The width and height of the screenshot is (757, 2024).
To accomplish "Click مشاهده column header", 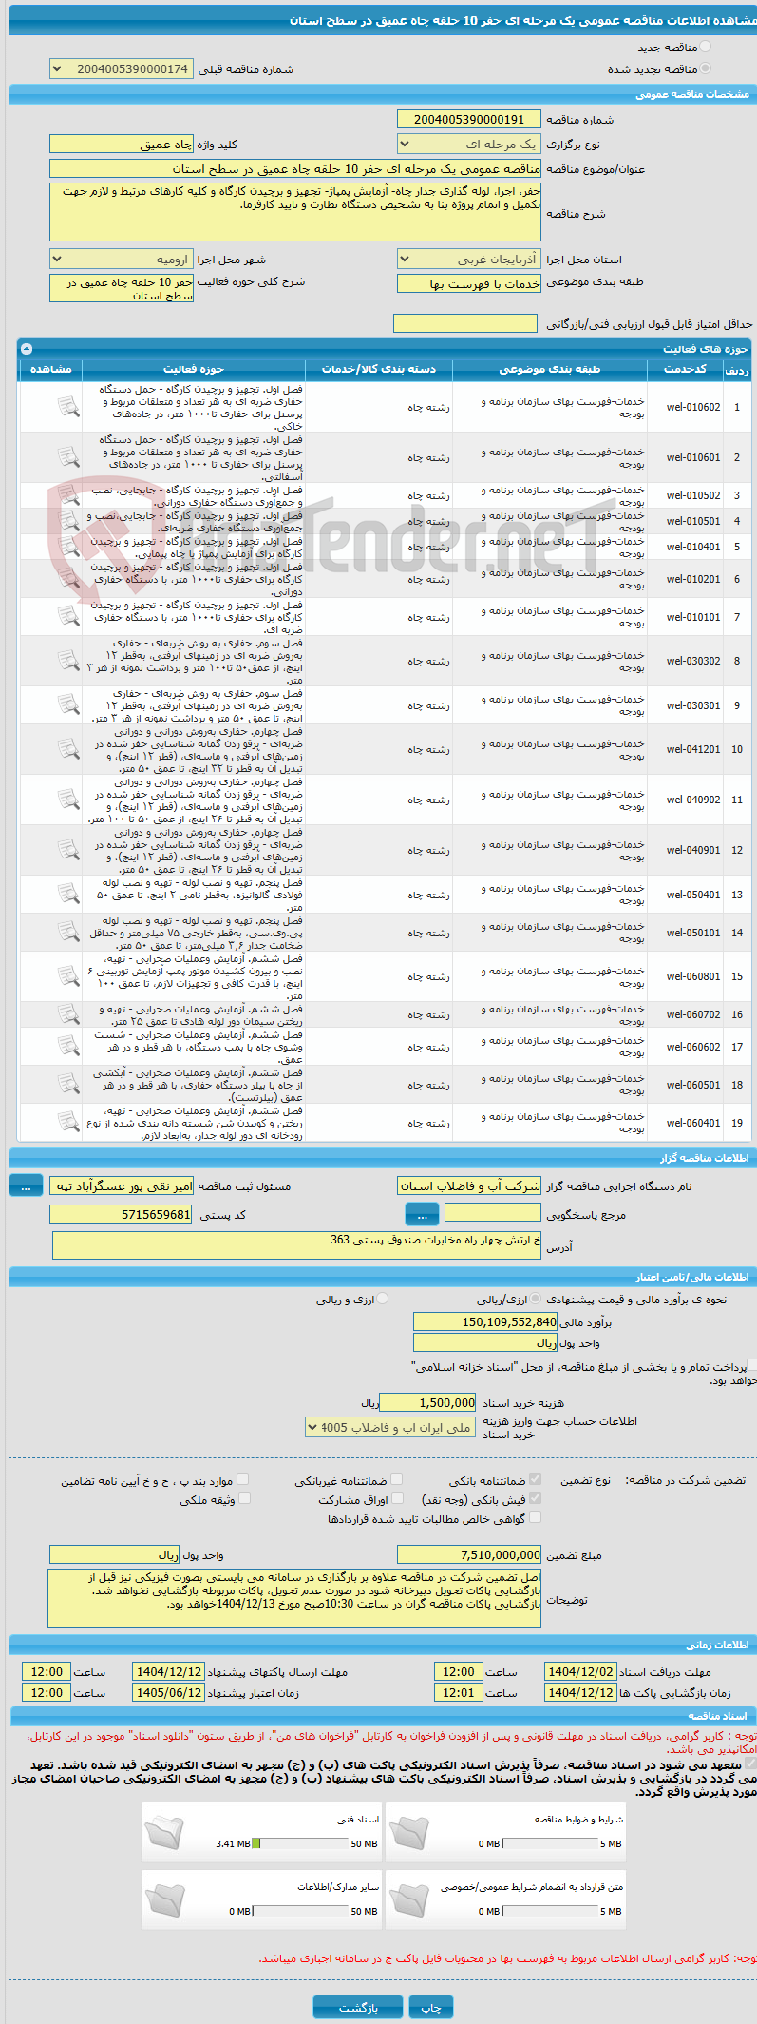I will tap(51, 369).
